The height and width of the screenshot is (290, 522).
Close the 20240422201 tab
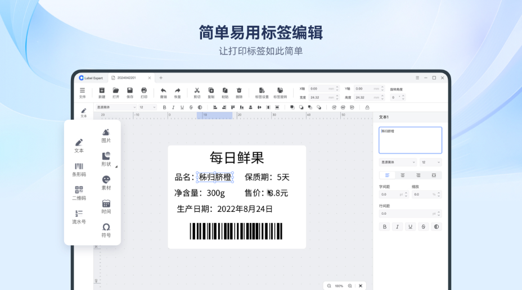150,78
